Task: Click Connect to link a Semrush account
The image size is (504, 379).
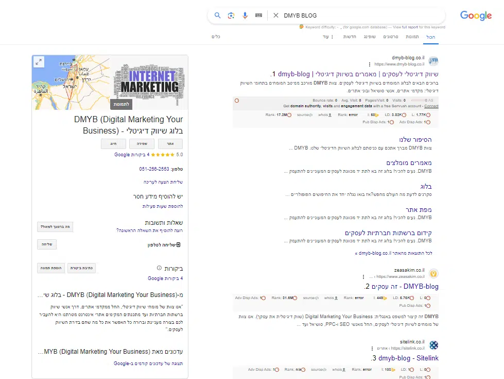Action: tap(431, 105)
